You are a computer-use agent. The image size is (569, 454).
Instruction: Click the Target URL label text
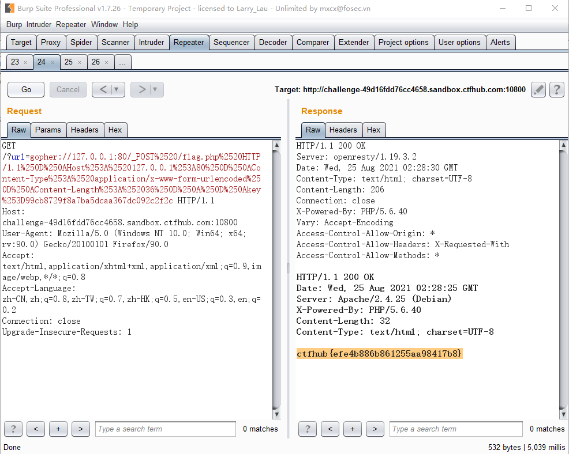tap(400, 89)
